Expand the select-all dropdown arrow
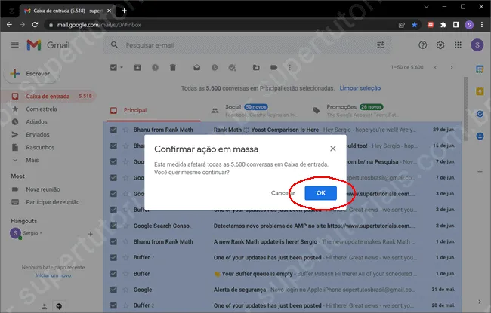 click(x=122, y=67)
